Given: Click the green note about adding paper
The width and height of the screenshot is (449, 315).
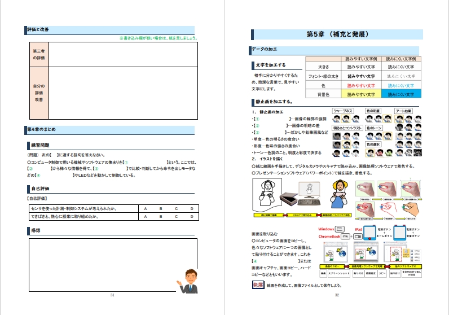Looking at the screenshot, I should coord(158,38).
